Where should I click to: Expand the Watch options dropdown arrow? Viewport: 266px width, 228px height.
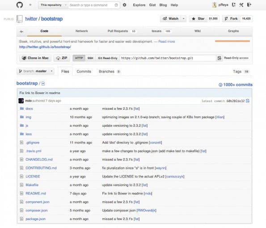click(184, 19)
